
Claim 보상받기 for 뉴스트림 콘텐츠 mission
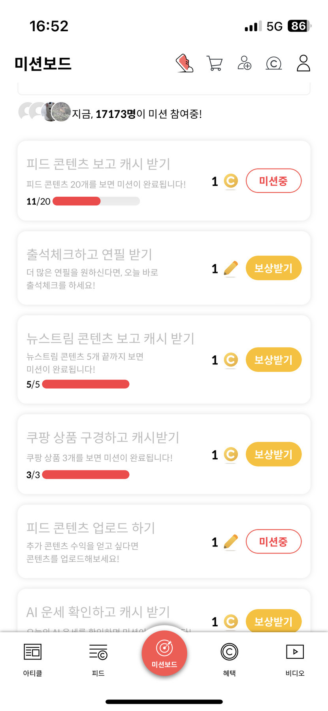point(273,360)
